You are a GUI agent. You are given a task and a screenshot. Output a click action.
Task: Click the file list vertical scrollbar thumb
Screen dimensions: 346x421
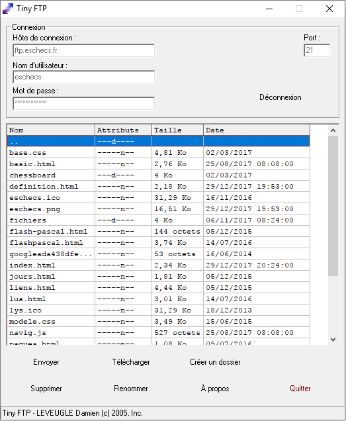pos(333,206)
